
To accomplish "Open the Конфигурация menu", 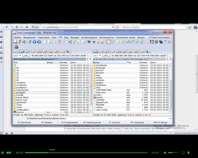I will 89,37.
